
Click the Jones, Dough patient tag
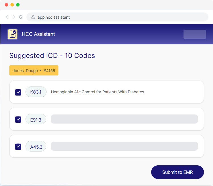(x=34, y=71)
